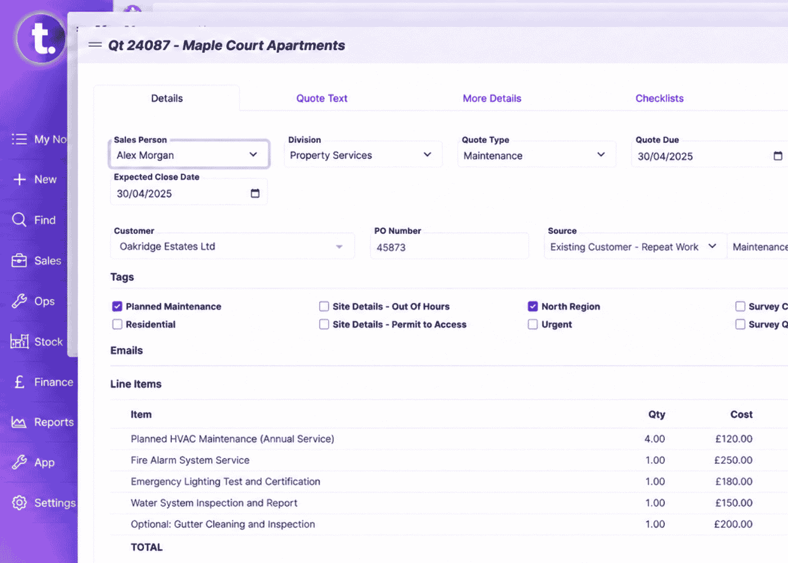Select Water System Inspection and Report row
Viewport: 788px width, 563px height.
point(214,503)
